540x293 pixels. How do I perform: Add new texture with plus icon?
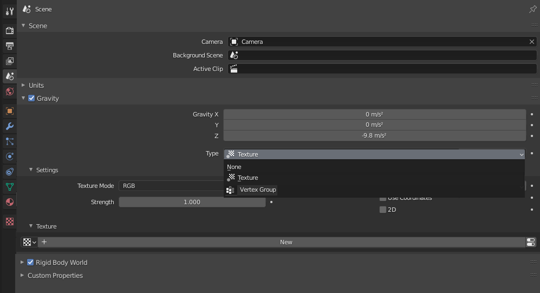click(x=44, y=242)
